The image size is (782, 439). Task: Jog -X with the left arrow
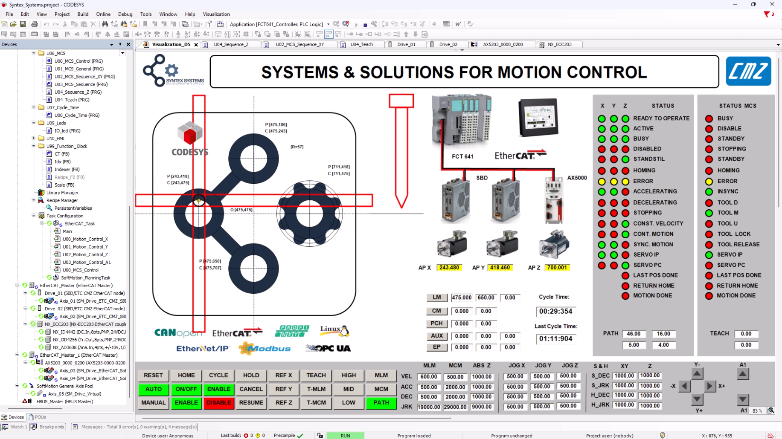[x=684, y=386]
